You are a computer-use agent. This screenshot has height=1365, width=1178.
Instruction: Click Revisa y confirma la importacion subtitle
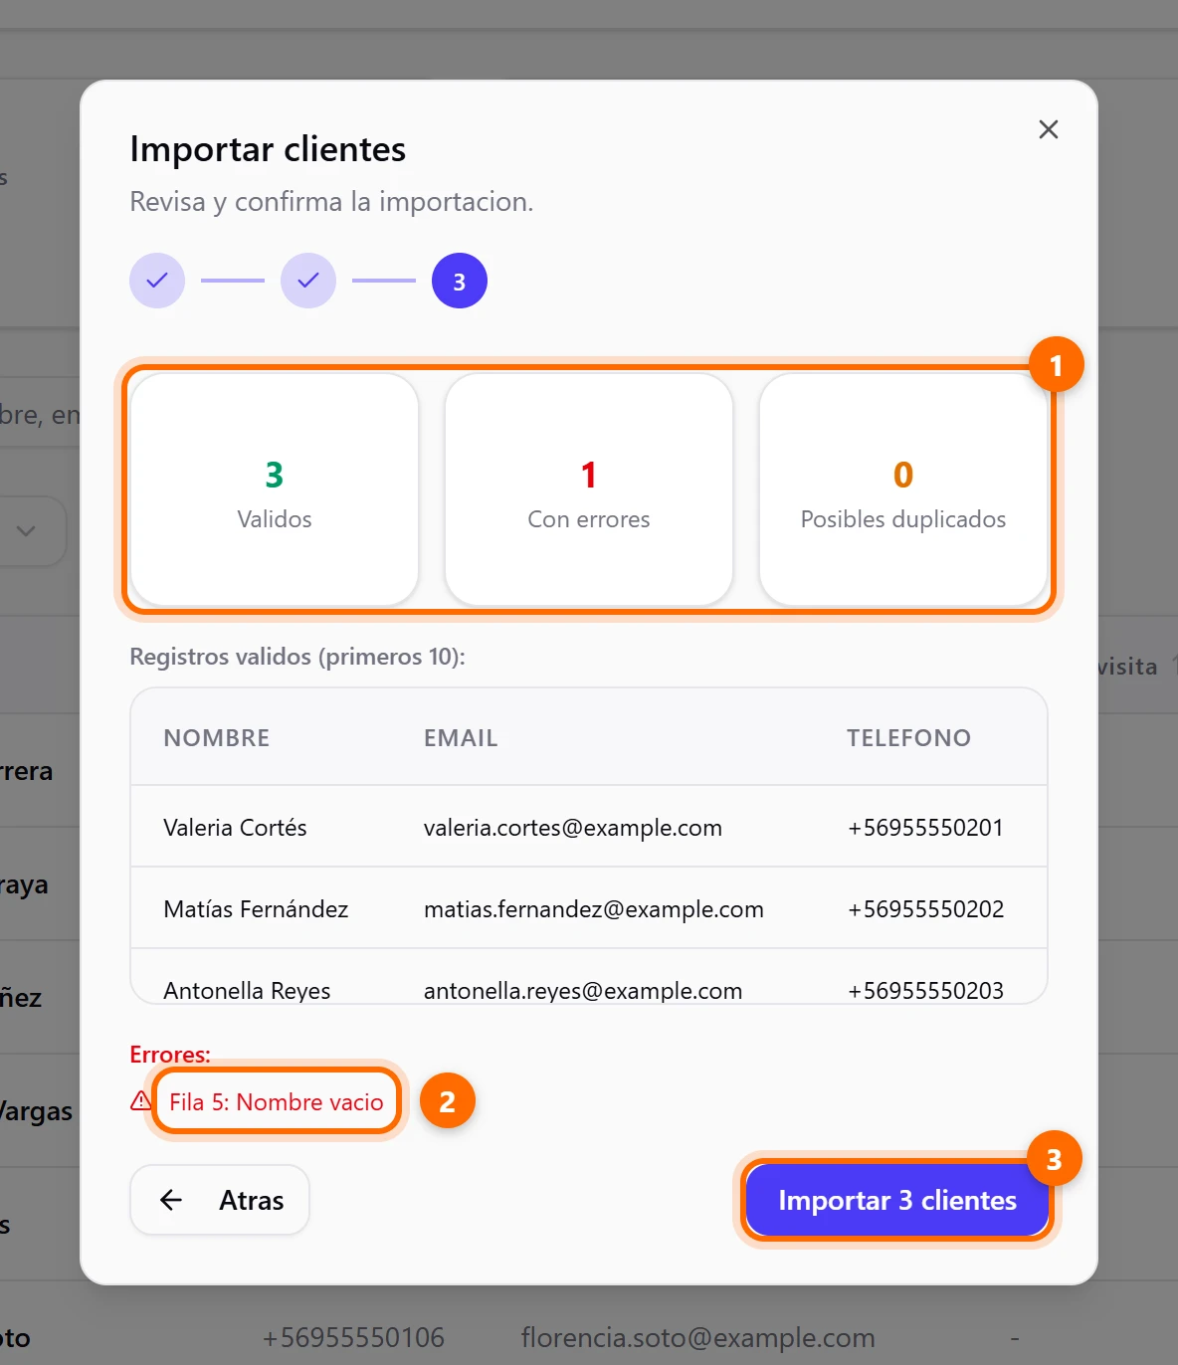[331, 202]
